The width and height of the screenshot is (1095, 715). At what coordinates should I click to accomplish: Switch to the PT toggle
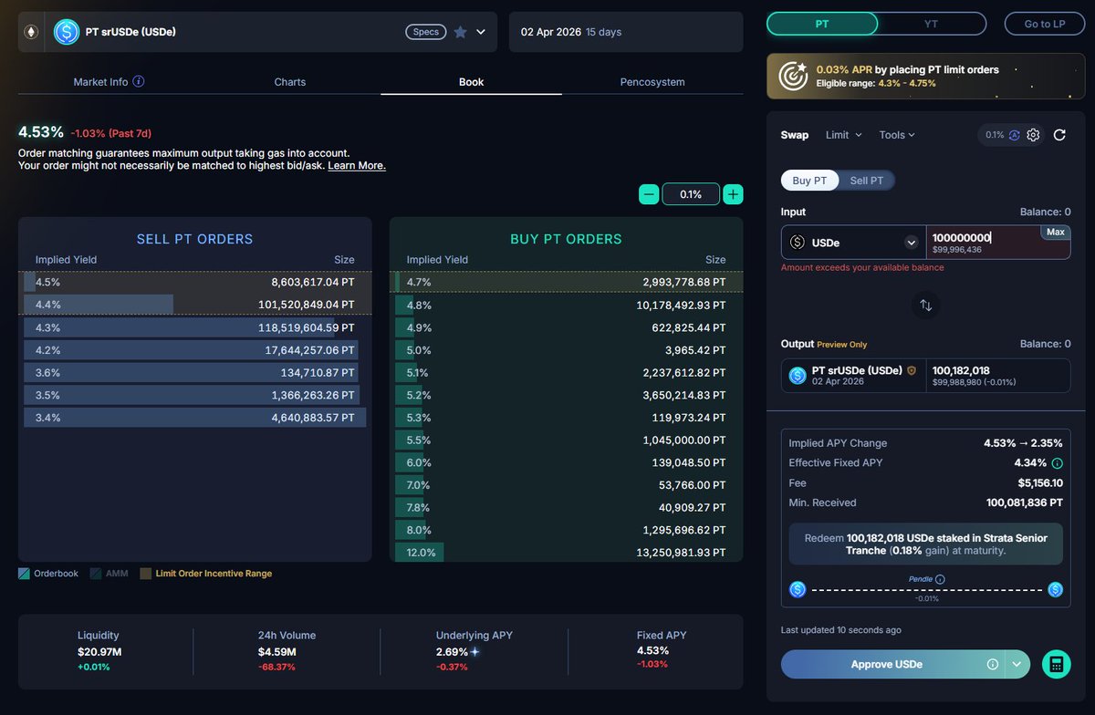[x=822, y=24]
